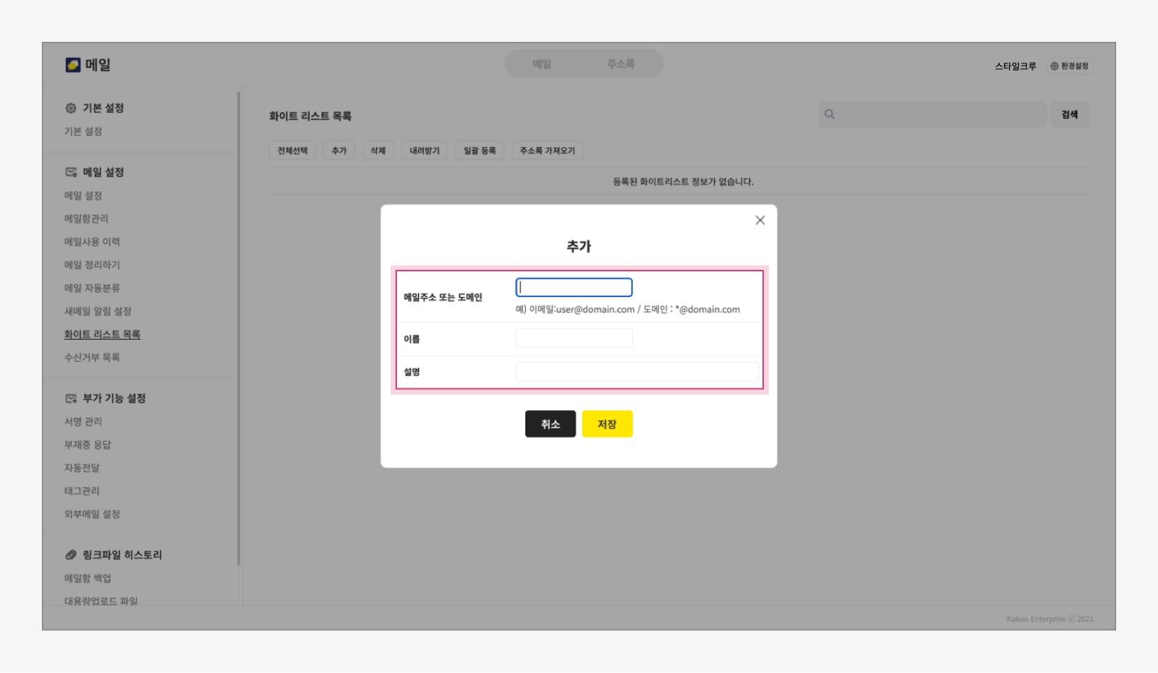The image size is (1158, 673).
Task: Select 화이트 리스트 목록 in the sidebar
Action: point(102,335)
